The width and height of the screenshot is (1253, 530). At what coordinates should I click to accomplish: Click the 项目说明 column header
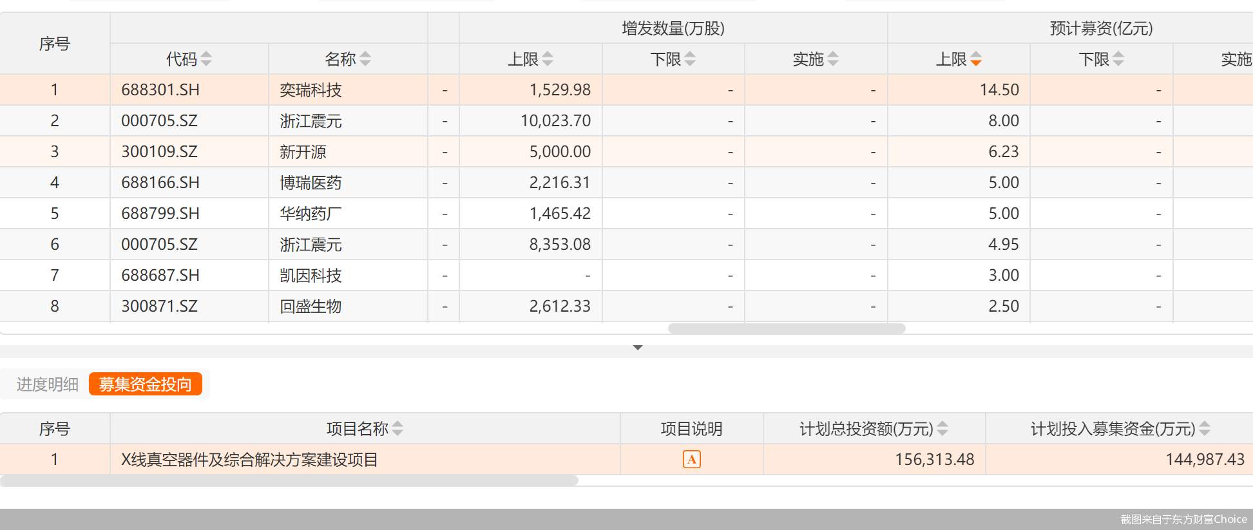[692, 429]
